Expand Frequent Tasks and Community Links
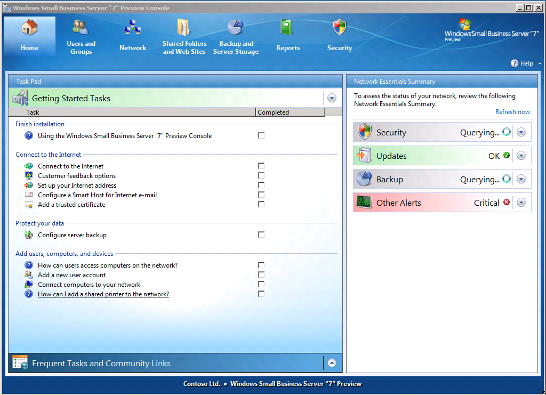The image size is (546, 395). (x=332, y=363)
